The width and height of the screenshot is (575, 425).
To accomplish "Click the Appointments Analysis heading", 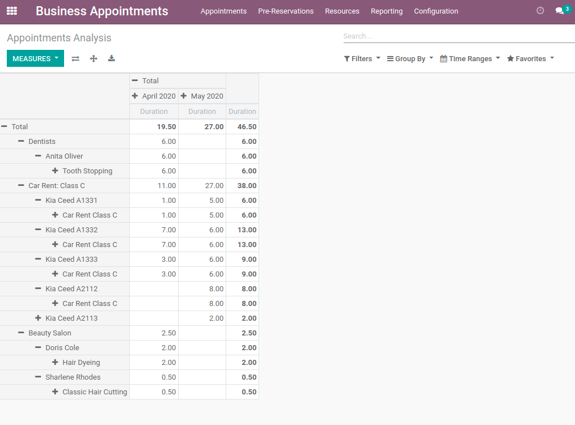I will click(x=59, y=38).
